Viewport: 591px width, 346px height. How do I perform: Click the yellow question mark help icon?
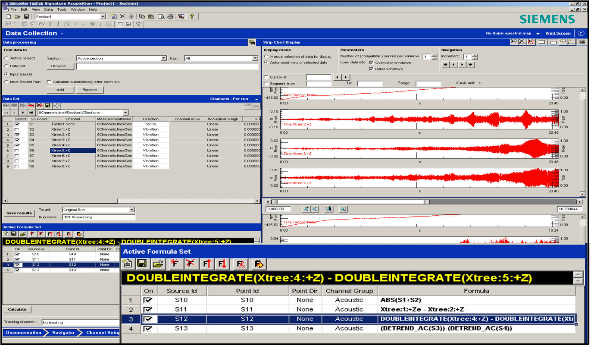[192, 17]
